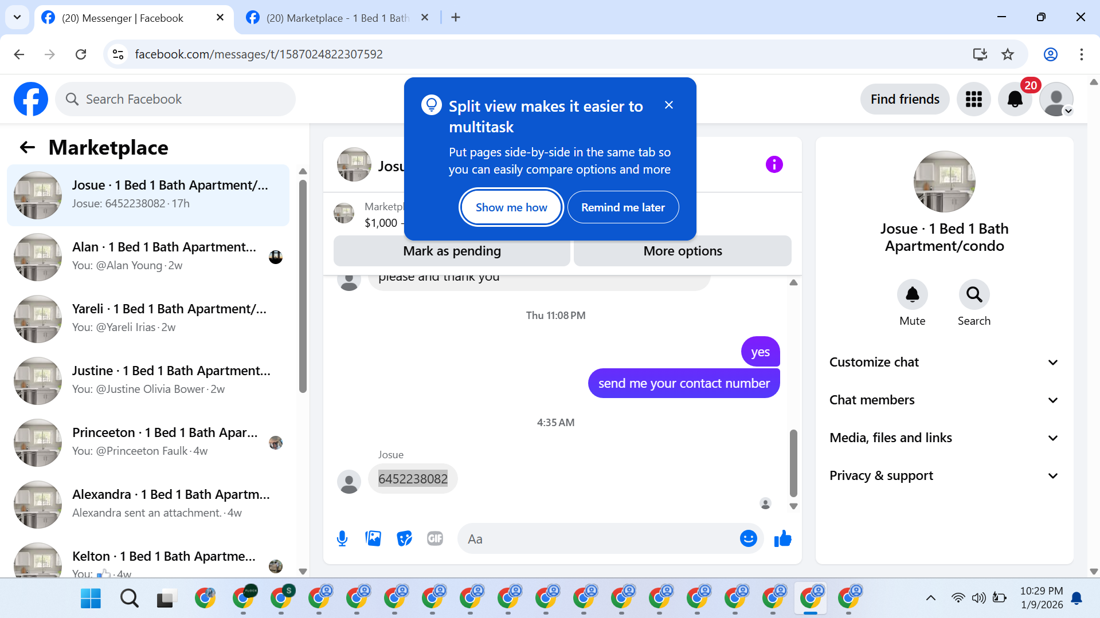This screenshot has height=618, width=1100.
Task: Open Justine conversation in list
Action: (148, 380)
